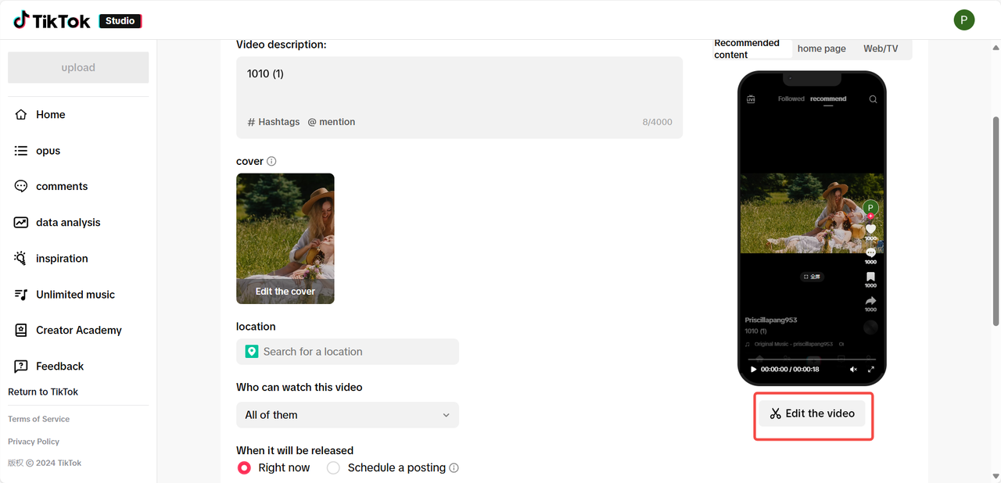Click the heart like icon in preview
The height and width of the screenshot is (483, 1001).
click(x=870, y=229)
